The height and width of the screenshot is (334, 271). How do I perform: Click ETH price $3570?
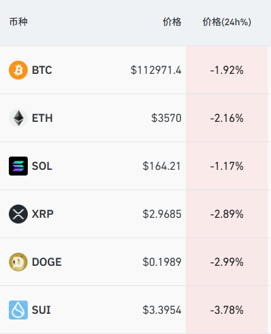coord(166,118)
